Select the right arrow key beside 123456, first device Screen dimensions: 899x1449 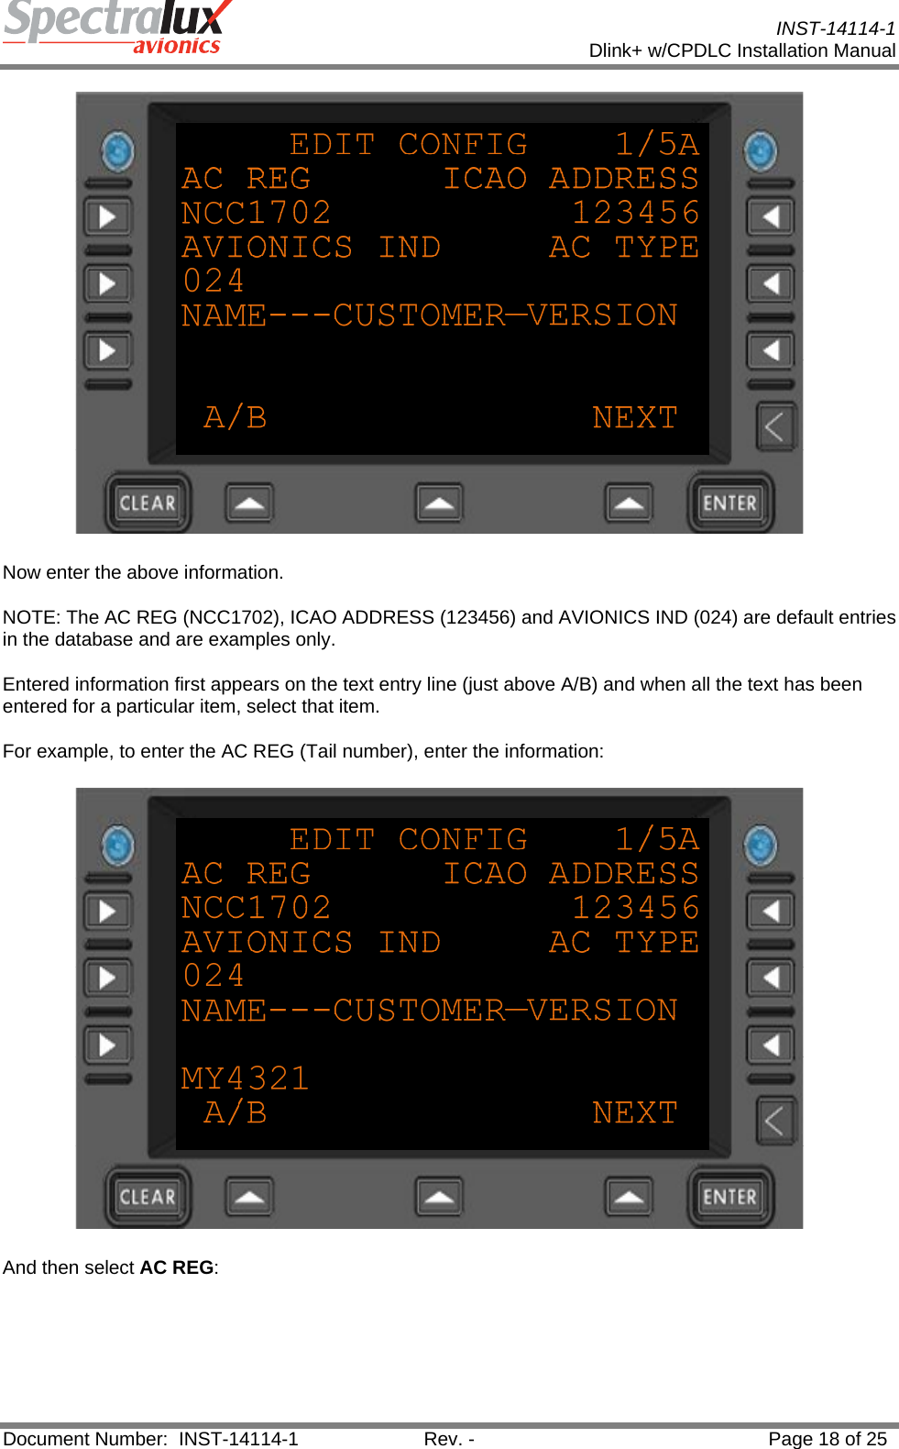[771, 217]
